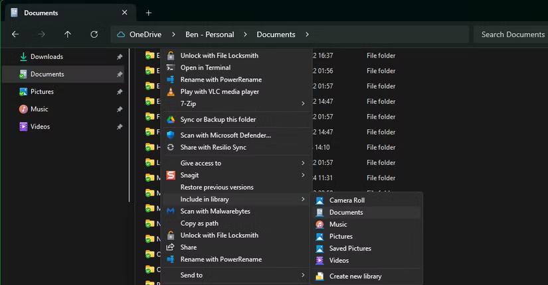Expand the 7-Zip submenu
548x285 pixels.
click(303, 103)
